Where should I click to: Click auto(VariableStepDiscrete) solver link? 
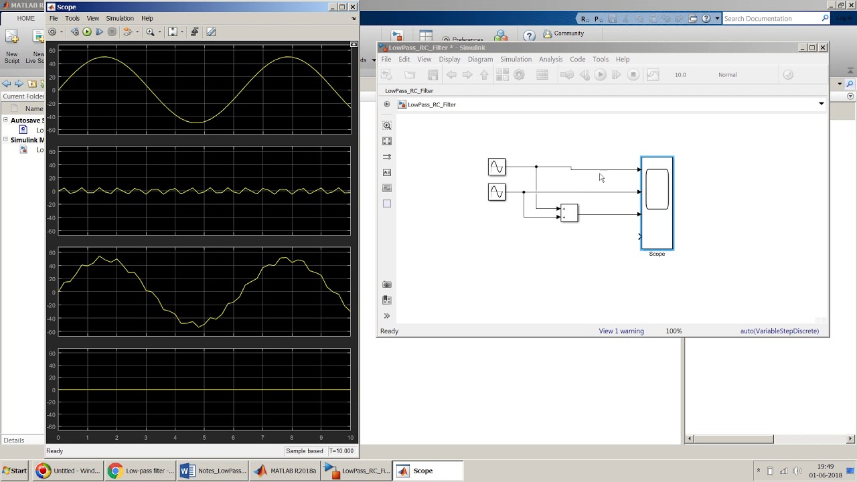(x=779, y=331)
